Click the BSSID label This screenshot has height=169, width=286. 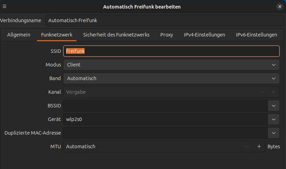point(54,106)
